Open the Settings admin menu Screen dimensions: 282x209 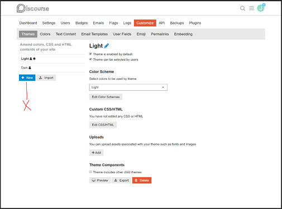coord(49,23)
